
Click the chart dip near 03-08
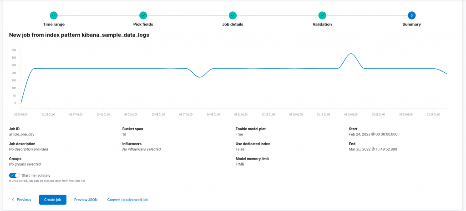tap(200, 77)
